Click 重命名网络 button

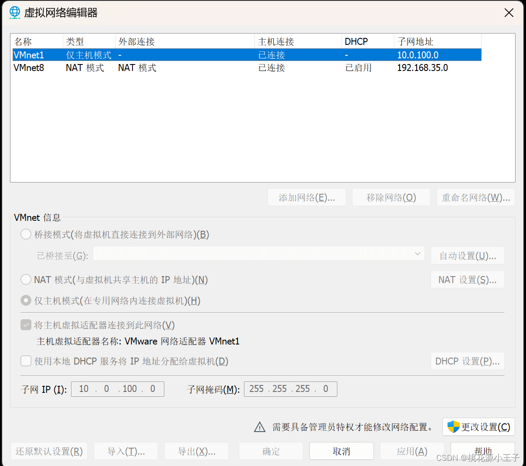click(476, 197)
